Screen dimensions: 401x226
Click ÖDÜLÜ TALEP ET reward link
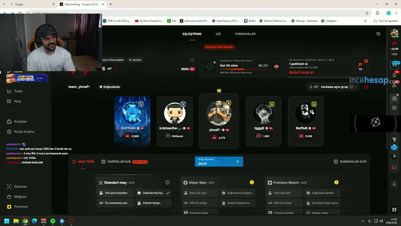click(x=302, y=73)
